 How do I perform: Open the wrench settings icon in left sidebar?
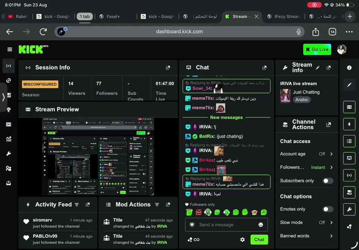tap(8, 153)
